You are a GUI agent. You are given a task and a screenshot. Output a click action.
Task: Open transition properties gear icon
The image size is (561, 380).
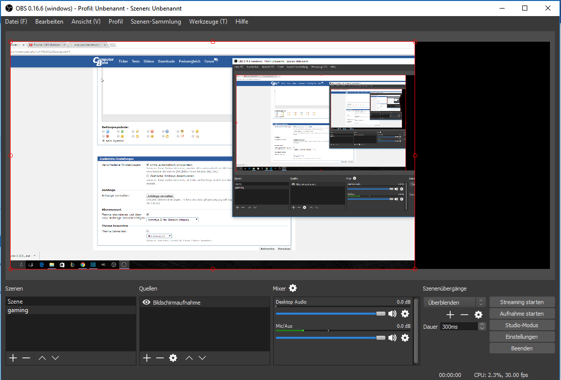coord(478,315)
